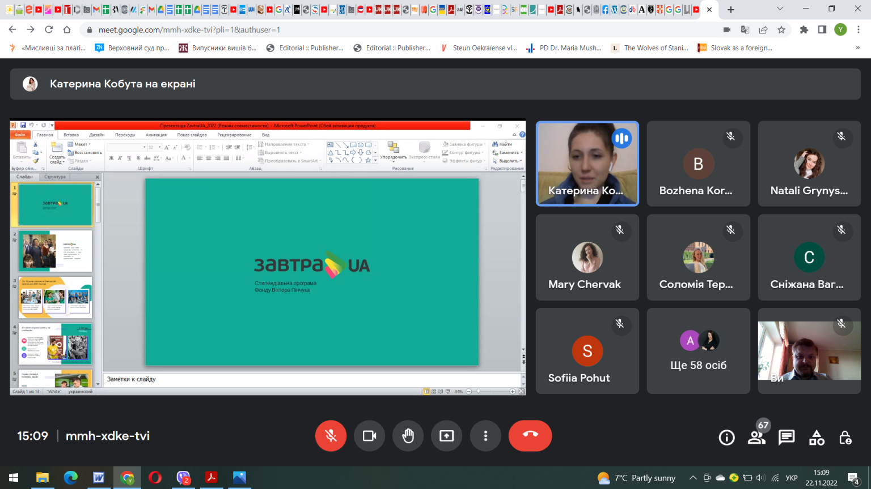Open the 'Ще 58 осіб' tile

[698, 351]
